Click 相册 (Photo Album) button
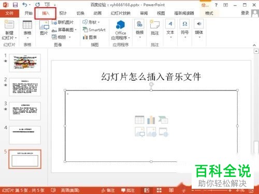The image size is (259, 194). coord(59,37)
